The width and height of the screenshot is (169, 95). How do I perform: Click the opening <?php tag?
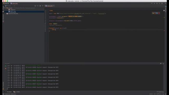[51, 11]
